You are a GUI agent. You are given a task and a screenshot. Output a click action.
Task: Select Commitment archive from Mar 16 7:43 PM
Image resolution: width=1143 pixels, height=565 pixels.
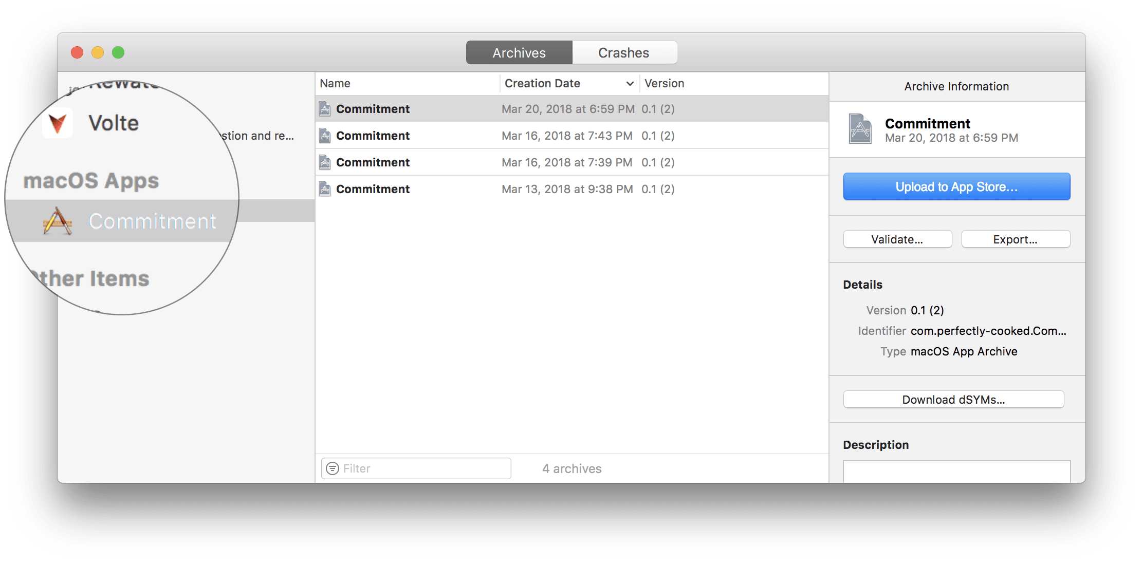pyautogui.click(x=572, y=136)
